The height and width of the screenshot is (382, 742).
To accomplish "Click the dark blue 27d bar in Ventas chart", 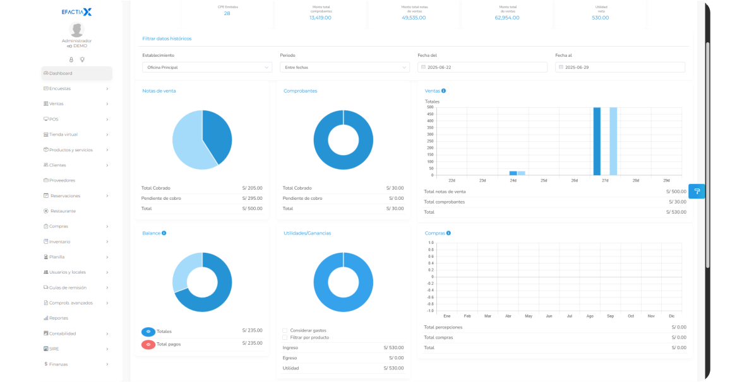I will (597, 141).
